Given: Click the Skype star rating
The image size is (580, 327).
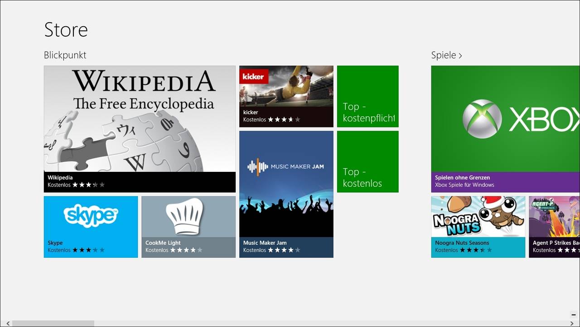Looking at the screenshot, I should tap(88, 250).
